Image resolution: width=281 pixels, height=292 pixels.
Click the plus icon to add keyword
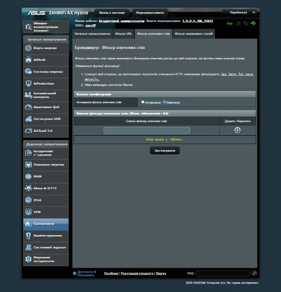tap(237, 130)
